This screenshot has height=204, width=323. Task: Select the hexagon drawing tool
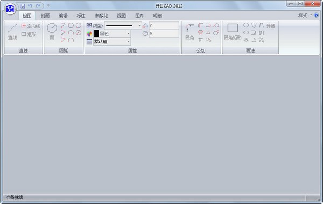(x=246, y=25)
